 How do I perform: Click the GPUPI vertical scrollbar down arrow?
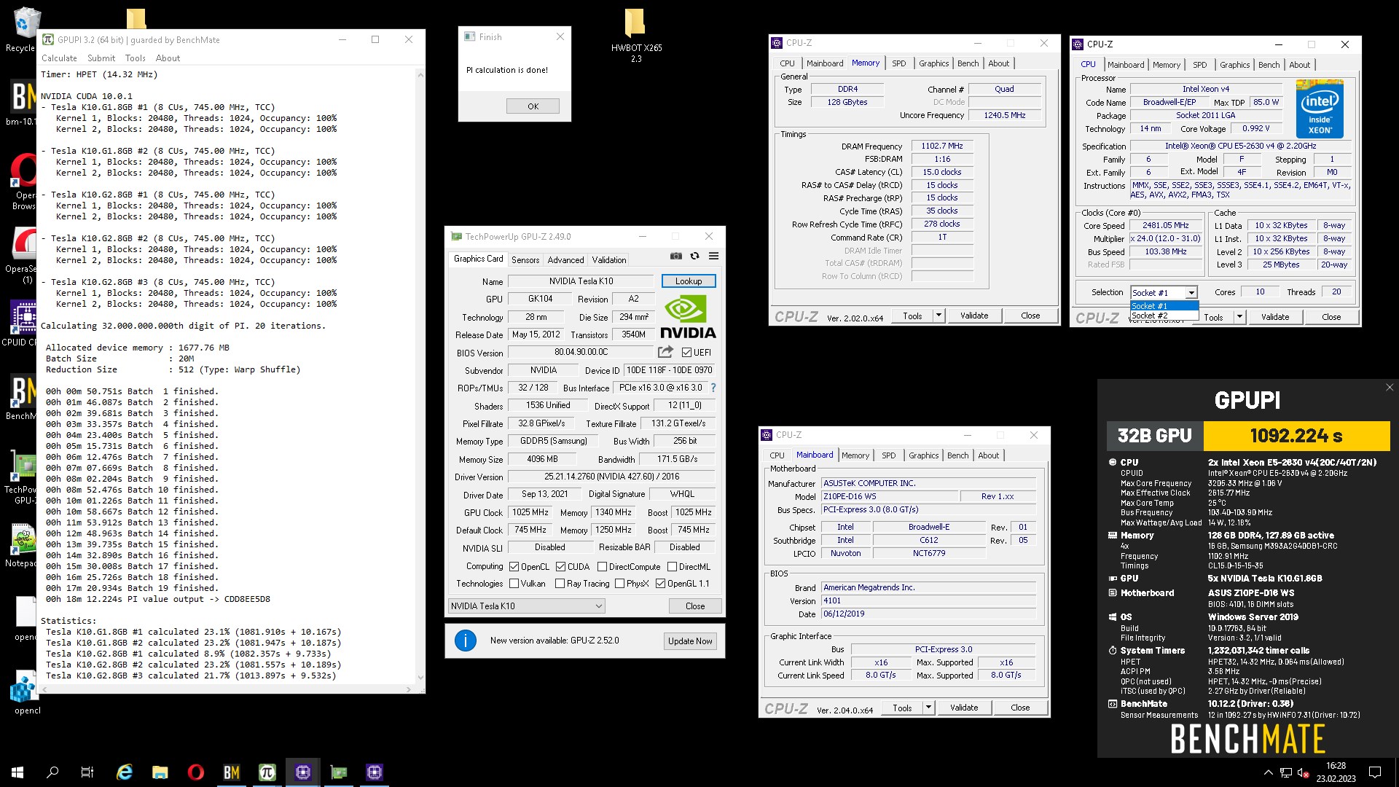tap(420, 677)
